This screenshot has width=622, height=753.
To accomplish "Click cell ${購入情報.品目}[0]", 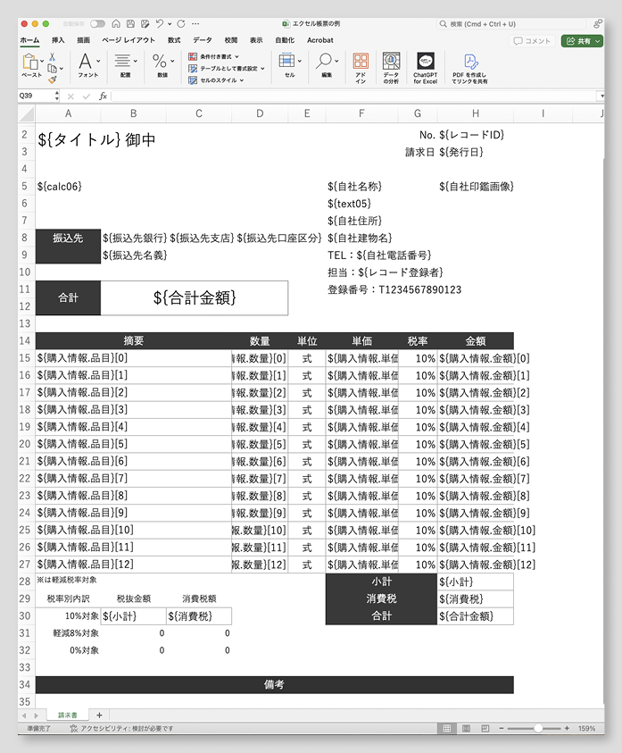I will pyautogui.click(x=134, y=358).
